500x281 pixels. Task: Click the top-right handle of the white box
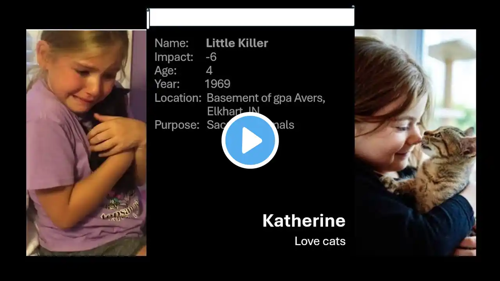[x=353, y=7]
